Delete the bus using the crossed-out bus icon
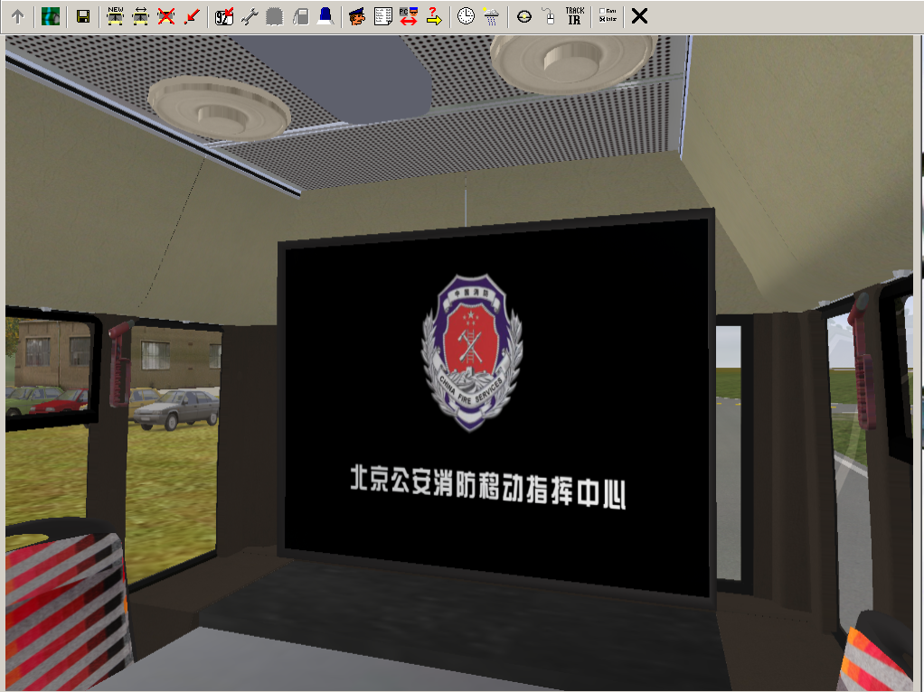 [166, 16]
